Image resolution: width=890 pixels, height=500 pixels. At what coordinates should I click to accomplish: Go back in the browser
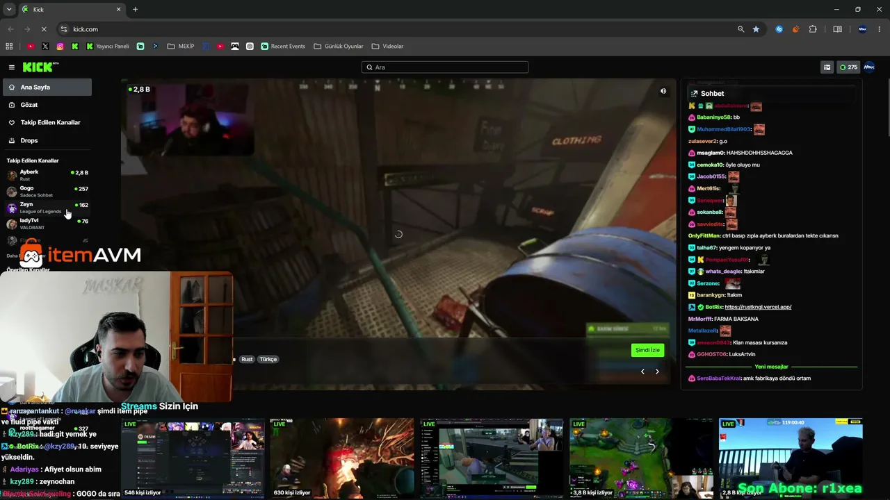pos(10,29)
